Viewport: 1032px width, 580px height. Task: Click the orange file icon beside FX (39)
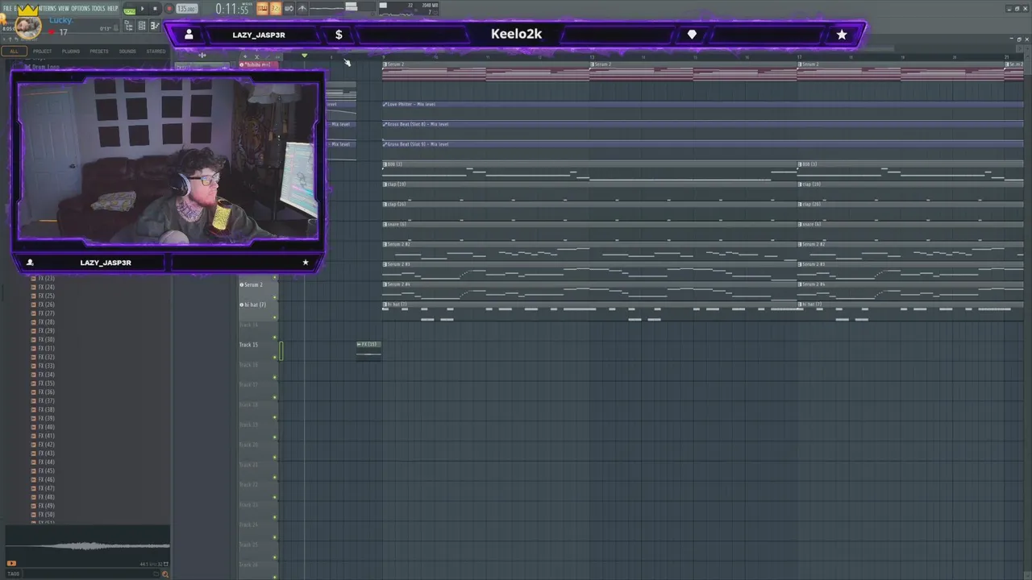click(x=34, y=418)
